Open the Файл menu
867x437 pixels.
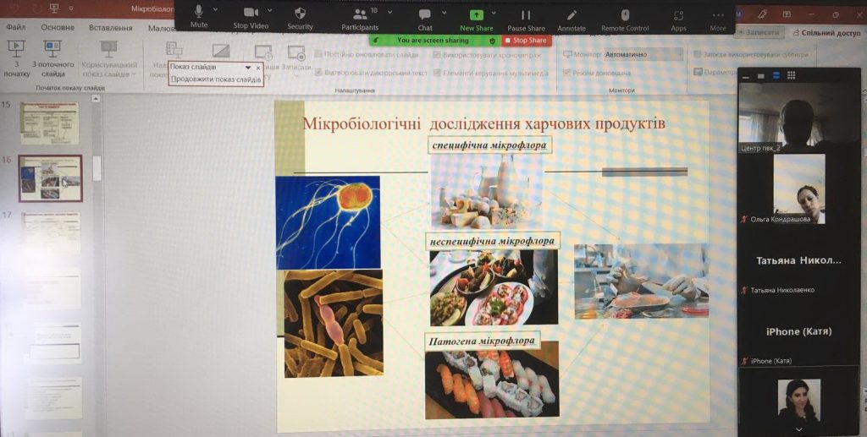[16, 27]
